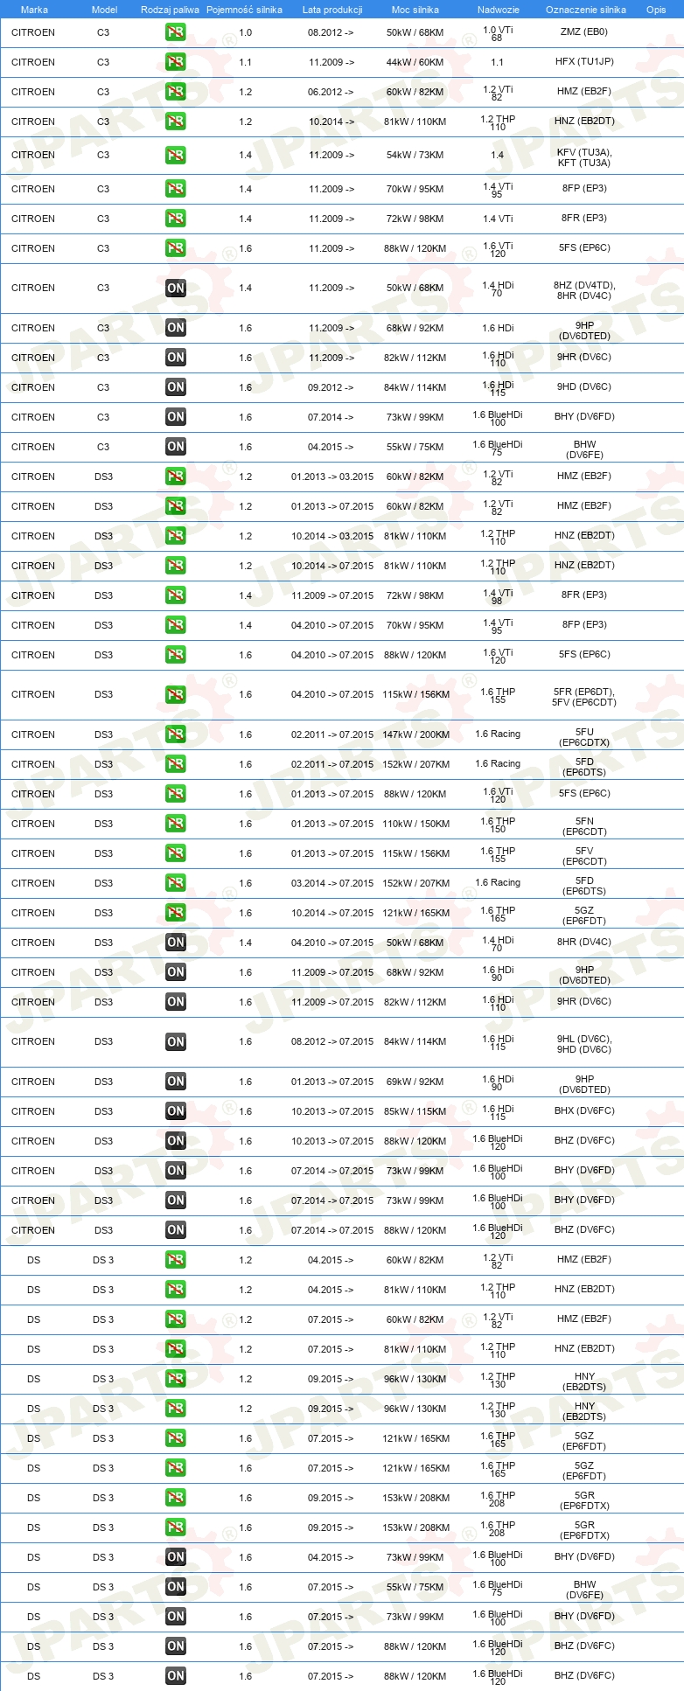
Task: Click PB petrol icon in HFX (TU1JP) row
Action: (x=176, y=62)
